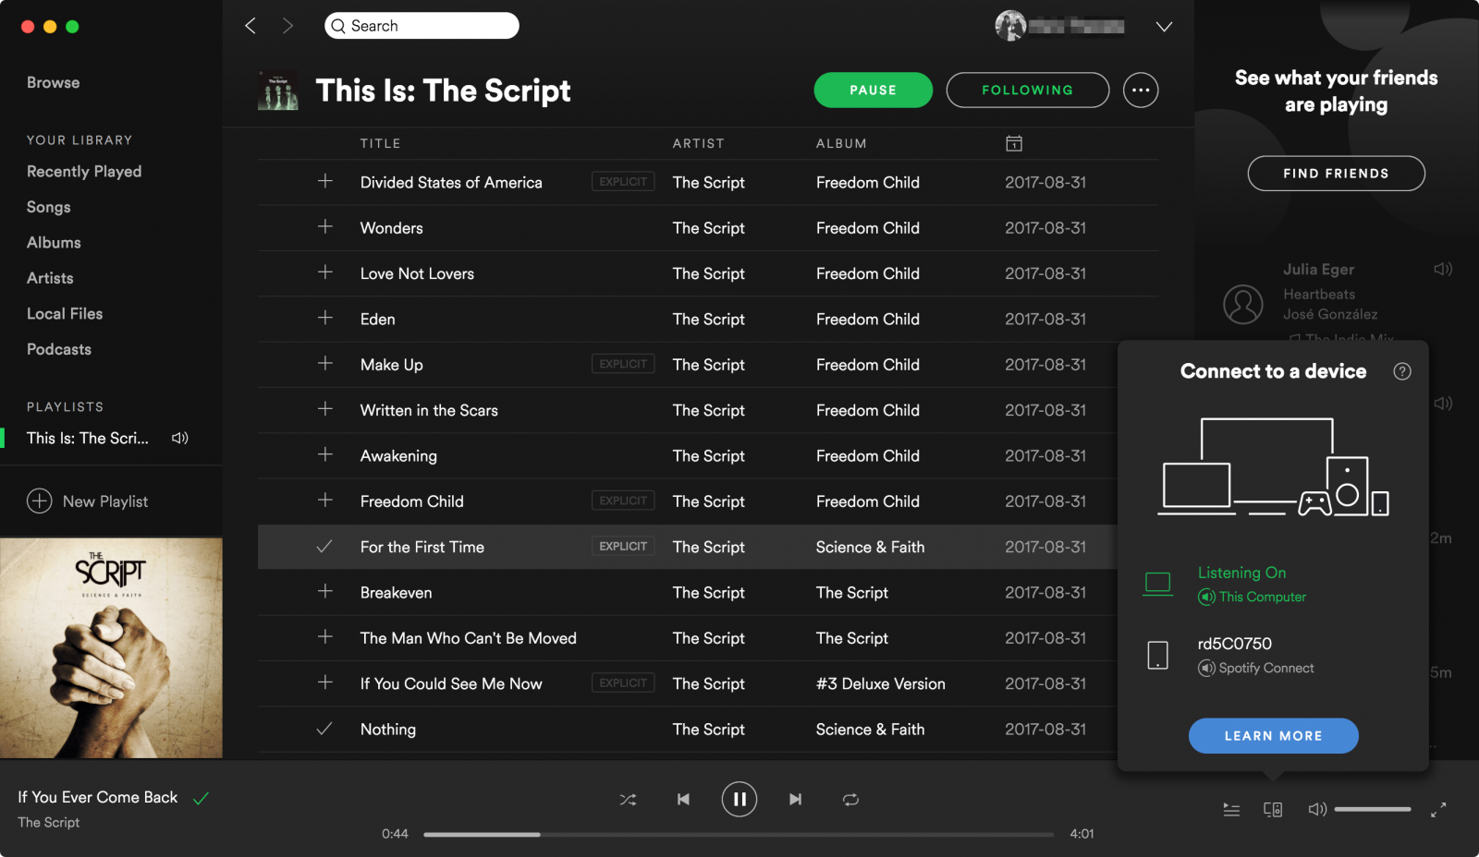
Task: Add Eden to your library
Action: pos(325,318)
